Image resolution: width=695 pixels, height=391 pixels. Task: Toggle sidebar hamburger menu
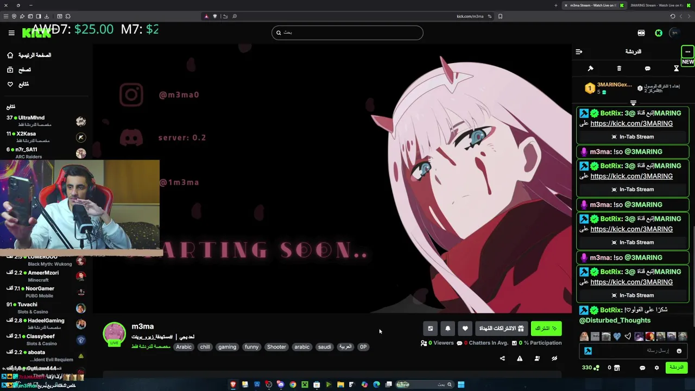(11, 33)
